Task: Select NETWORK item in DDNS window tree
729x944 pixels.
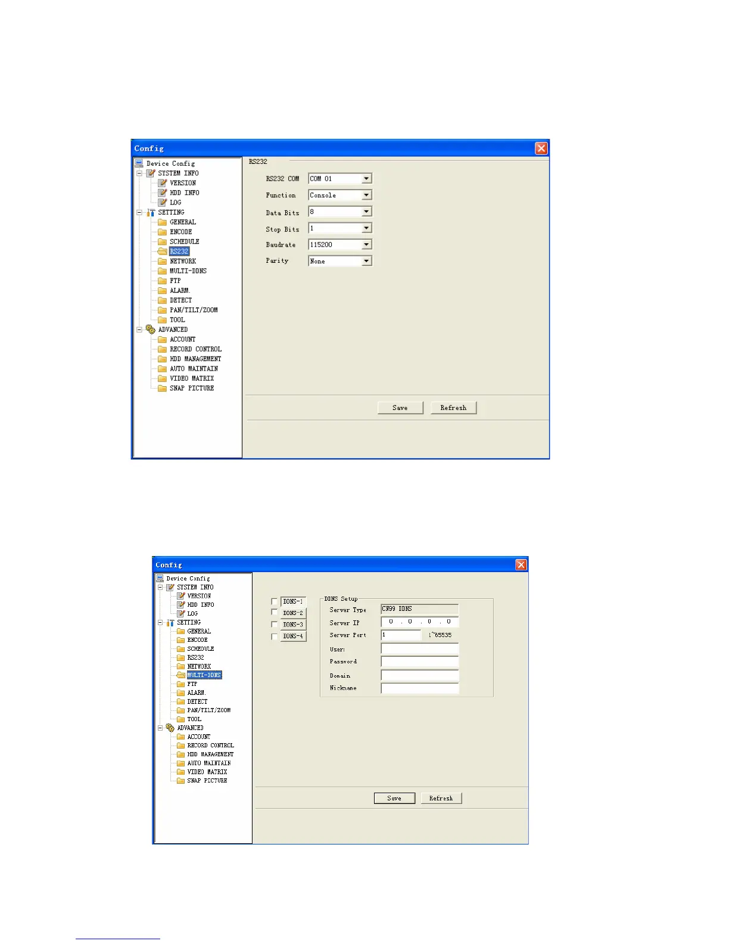Action: pyautogui.click(x=199, y=666)
